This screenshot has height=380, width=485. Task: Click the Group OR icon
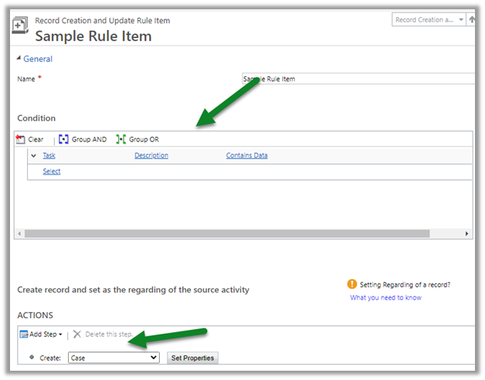pyautogui.click(x=120, y=139)
